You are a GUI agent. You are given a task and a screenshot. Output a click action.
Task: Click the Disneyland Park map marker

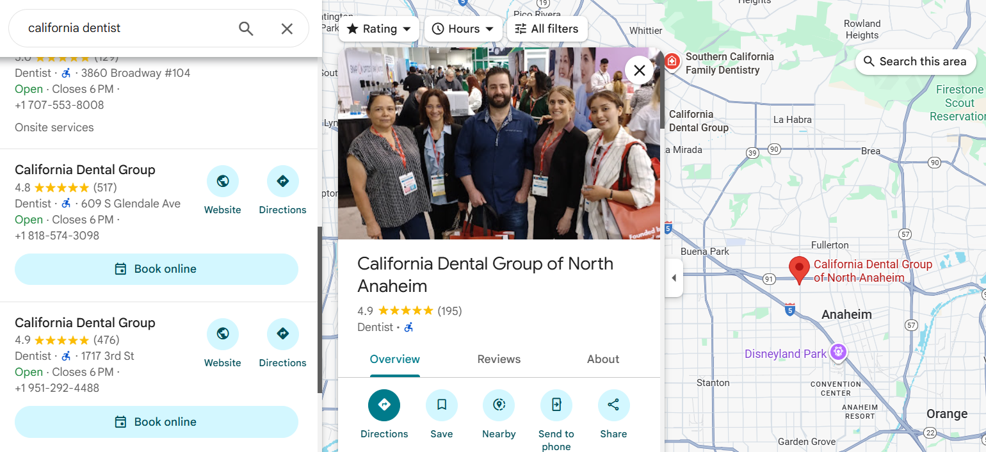coord(838,352)
